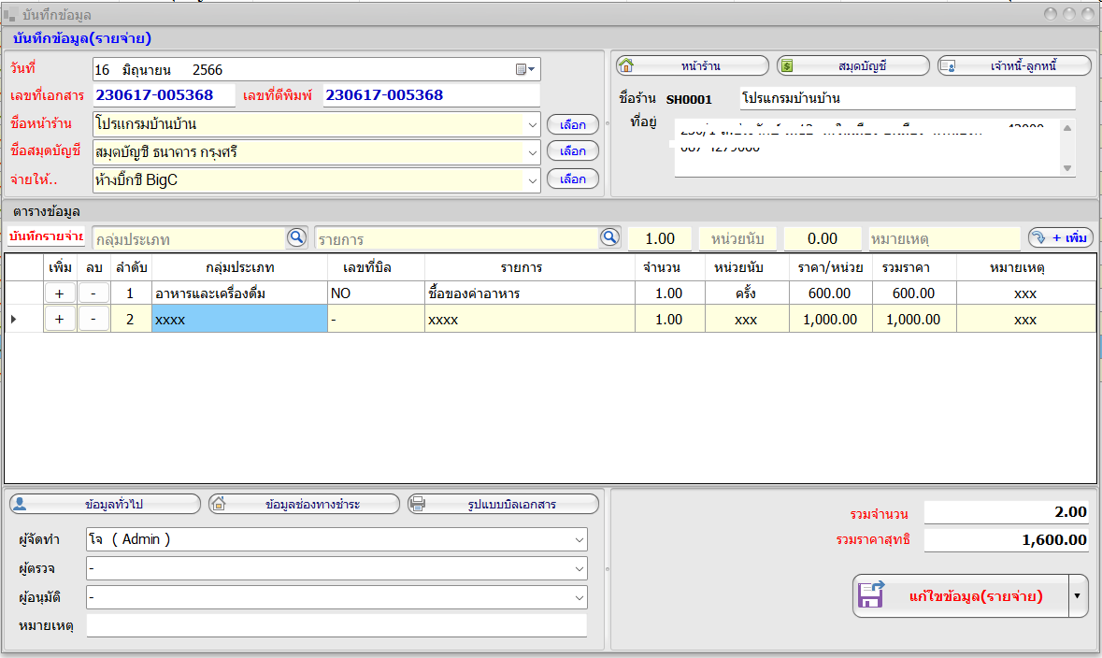Click the กลุ่มประเภท search input field
Image resolution: width=1102 pixels, height=658 pixels.
click(x=189, y=239)
